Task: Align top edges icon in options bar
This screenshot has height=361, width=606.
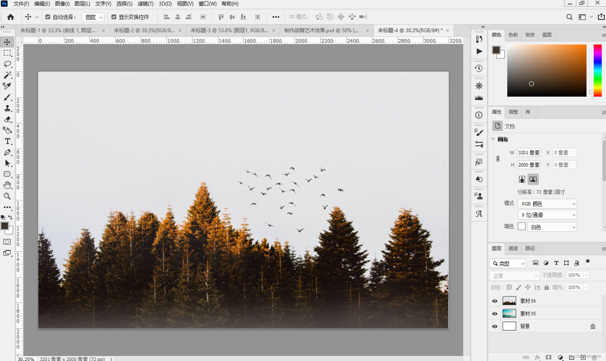Action: 221,17
